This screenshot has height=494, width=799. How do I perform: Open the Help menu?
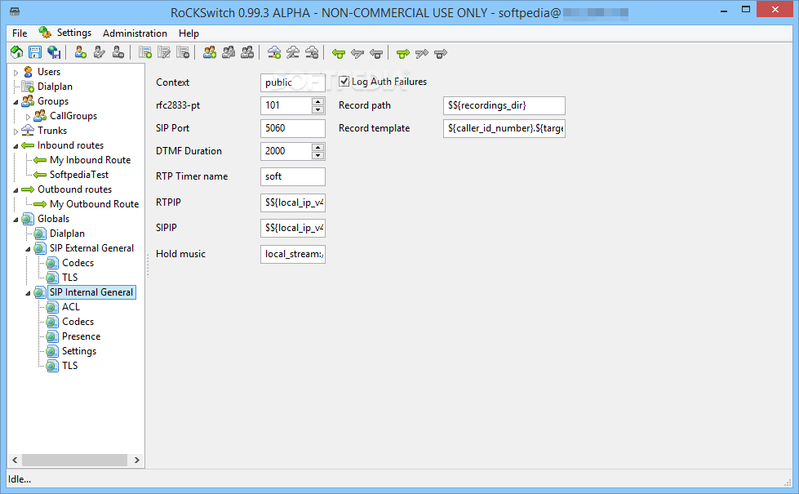click(x=189, y=33)
